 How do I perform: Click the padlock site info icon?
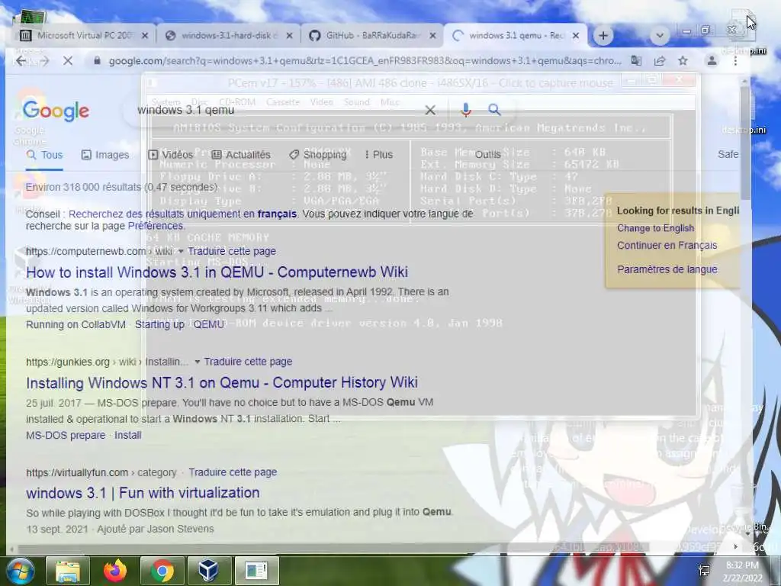click(97, 61)
